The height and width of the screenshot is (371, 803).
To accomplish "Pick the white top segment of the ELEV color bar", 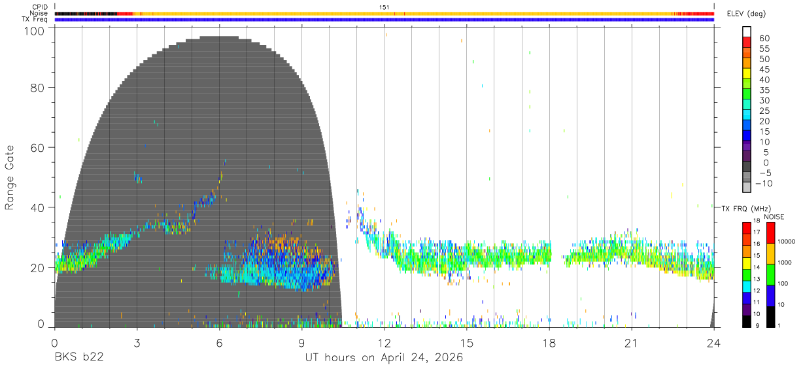I will (x=748, y=31).
